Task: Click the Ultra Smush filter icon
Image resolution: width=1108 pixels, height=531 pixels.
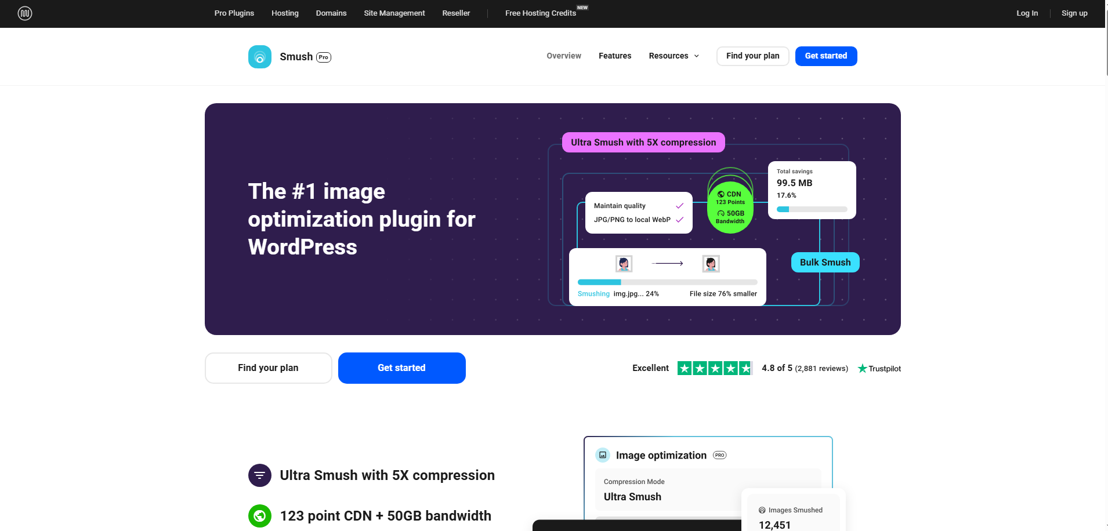Action: click(x=260, y=475)
